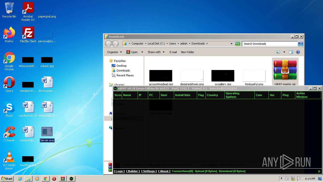Click refresh icon next to address bar
The width and height of the screenshot is (323, 182).
(238, 44)
